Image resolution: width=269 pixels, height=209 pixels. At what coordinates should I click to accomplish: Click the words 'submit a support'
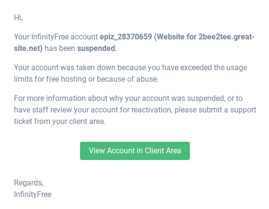227,110
